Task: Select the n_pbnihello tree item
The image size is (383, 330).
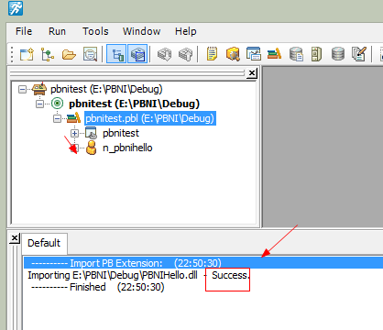Action: click(127, 148)
